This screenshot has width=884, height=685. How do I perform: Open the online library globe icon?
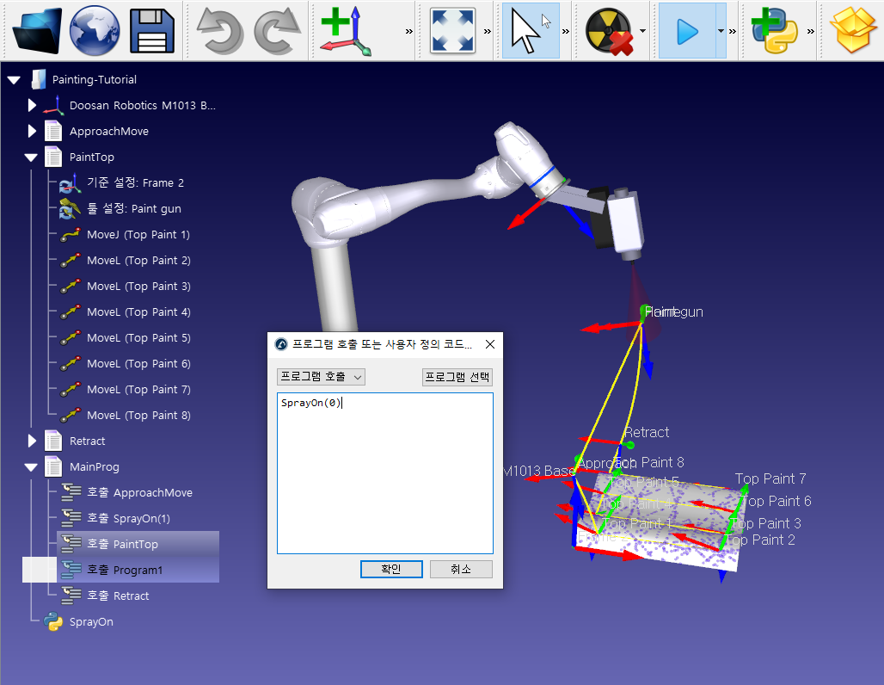pos(95,31)
